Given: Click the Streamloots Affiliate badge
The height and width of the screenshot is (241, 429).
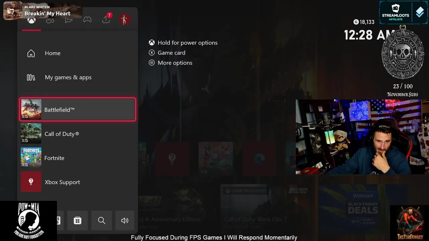Looking at the screenshot, I should coord(404,12).
